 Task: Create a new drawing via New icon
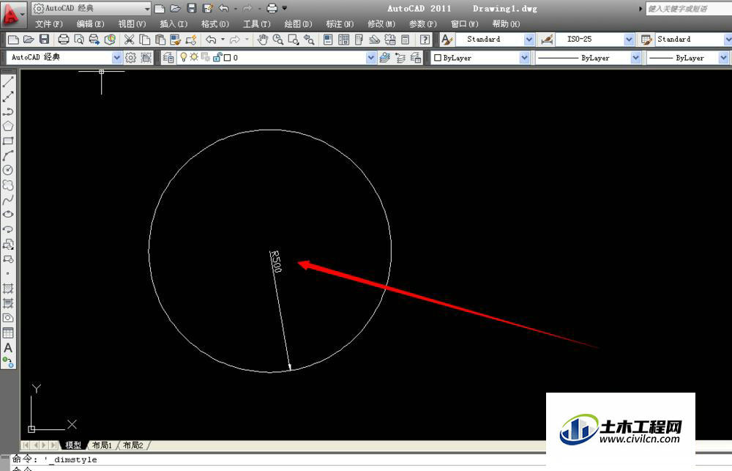pyautogui.click(x=13, y=40)
